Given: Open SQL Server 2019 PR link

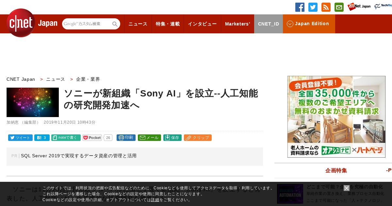Looking at the screenshot, I should (x=79, y=156).
